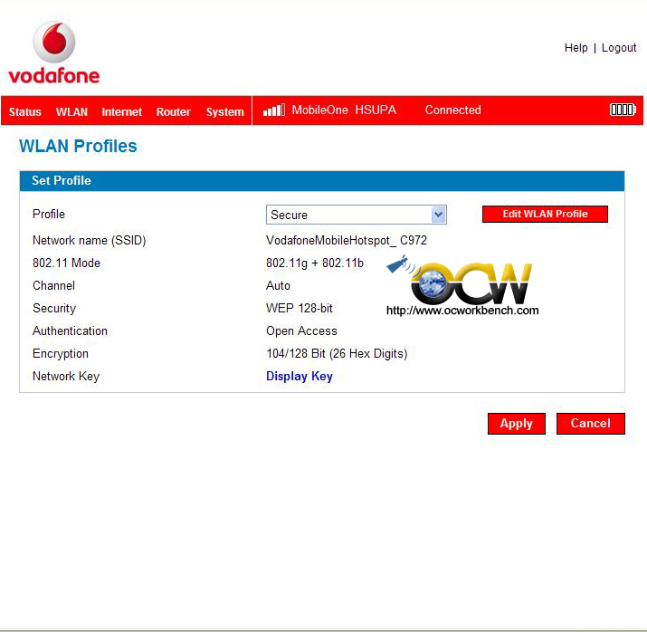The image size is (647, 632).
Task: Apply the WLAN profile settings
Action: pyautogui.click(x=516, y=424)
